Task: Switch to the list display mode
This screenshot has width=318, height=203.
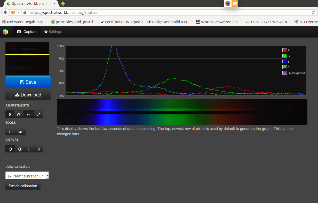Action: pos(29,149)
